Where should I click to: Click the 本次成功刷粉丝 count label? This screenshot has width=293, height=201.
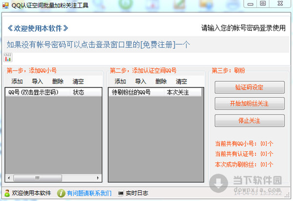[244, 164]
